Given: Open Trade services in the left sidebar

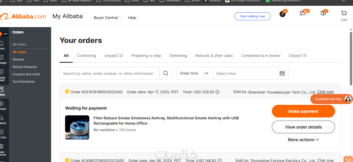Looking at the screenshot, I should coord(2,150).
